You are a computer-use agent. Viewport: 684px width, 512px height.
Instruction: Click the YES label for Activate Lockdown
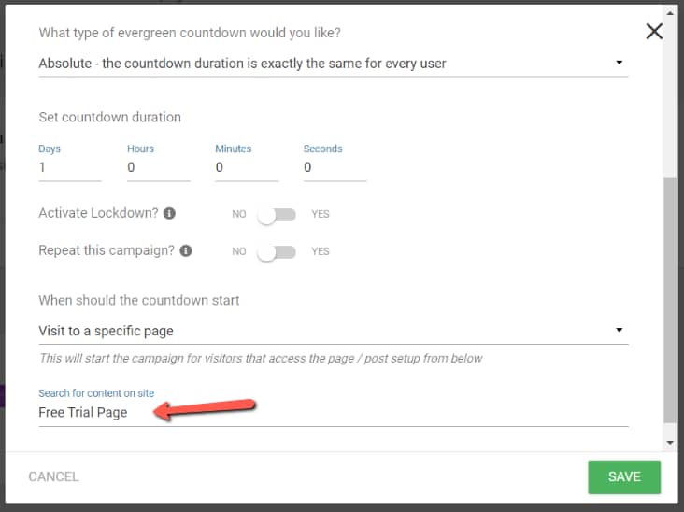click(x=321, y=215)
